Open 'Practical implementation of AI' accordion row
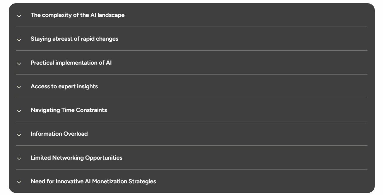Screen dimensions: 383x195 click(x=71, y=63)
